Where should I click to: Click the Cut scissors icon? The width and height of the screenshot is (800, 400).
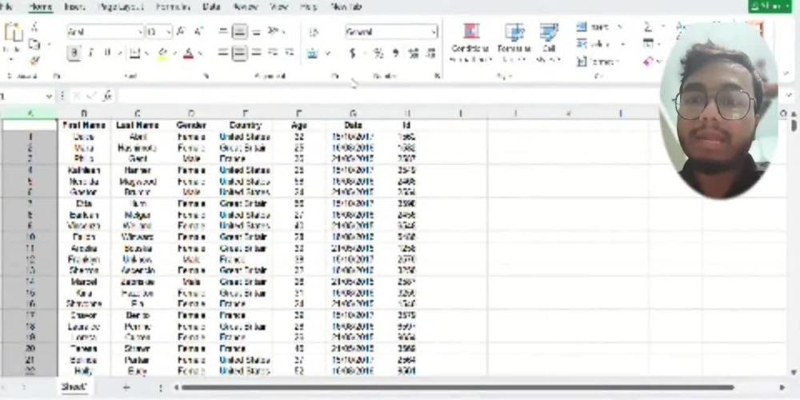click(34, 27)
